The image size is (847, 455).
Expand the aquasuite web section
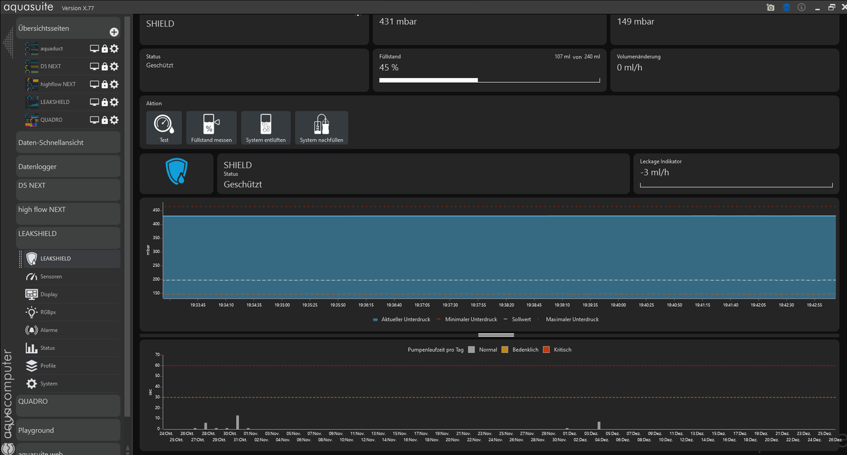pos(68,449)
